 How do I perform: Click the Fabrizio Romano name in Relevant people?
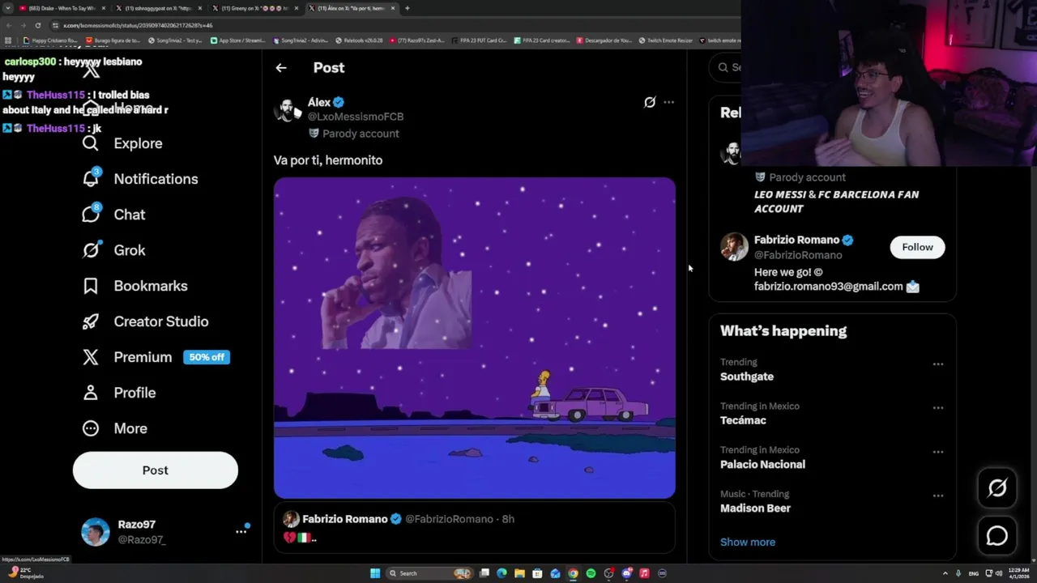pos(796,240)
